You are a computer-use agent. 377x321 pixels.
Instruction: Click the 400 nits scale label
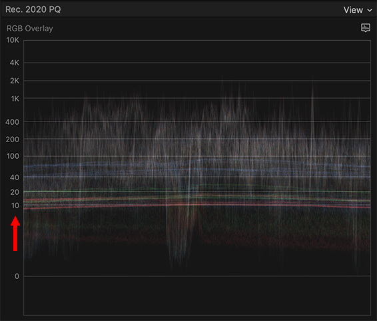pyautogui.click(x=12, y=122)
